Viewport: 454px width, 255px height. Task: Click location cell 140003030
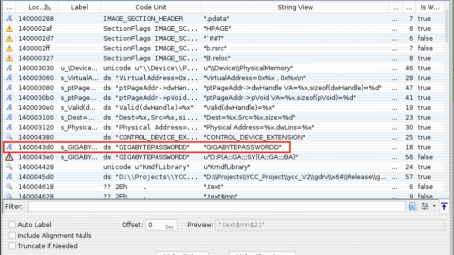36,68
